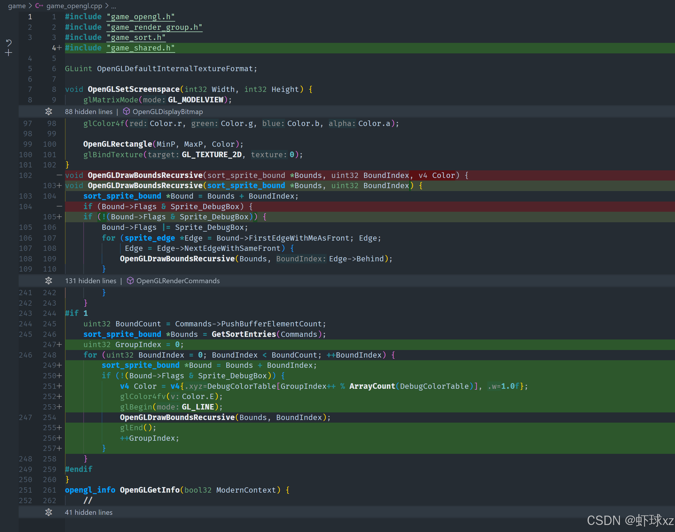
Task: Follow the "game_render_group.h" include link
Action: 154,27
